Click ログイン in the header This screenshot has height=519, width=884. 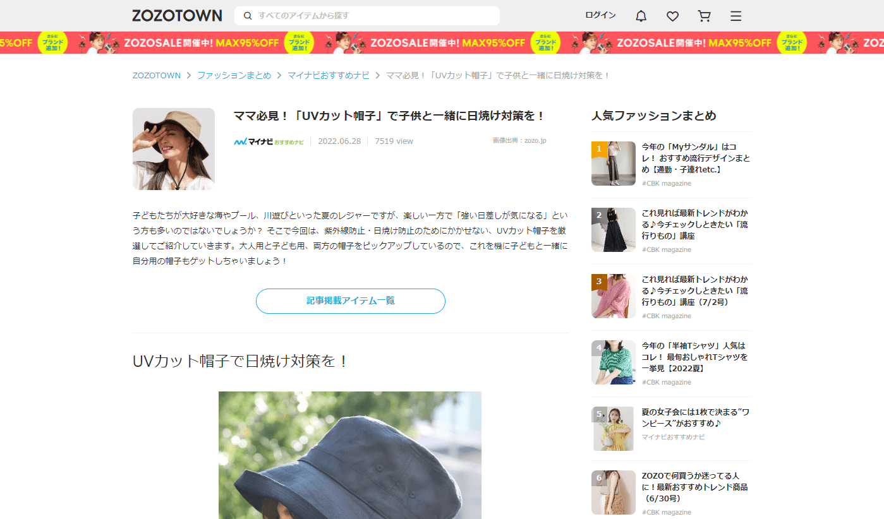coord(600,15)
